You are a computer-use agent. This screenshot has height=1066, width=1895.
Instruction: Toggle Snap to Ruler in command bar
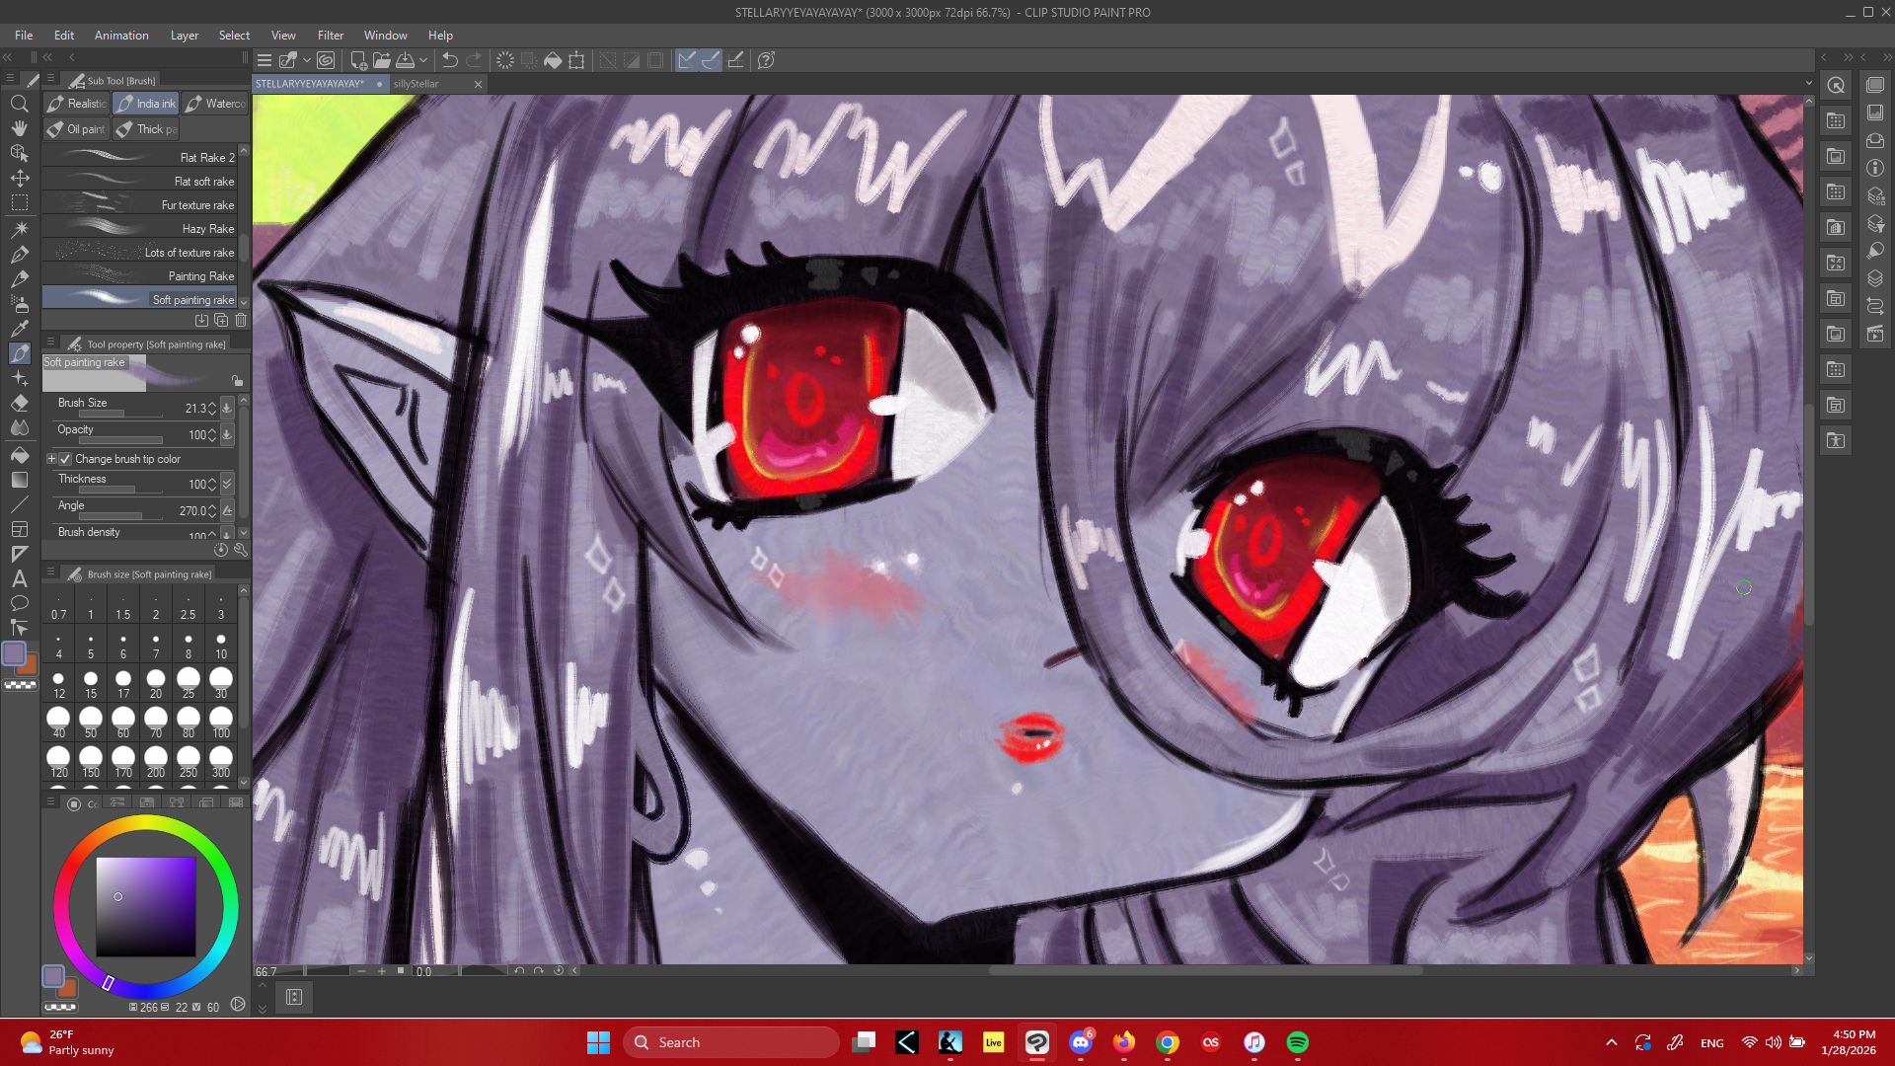pos(687,60)
